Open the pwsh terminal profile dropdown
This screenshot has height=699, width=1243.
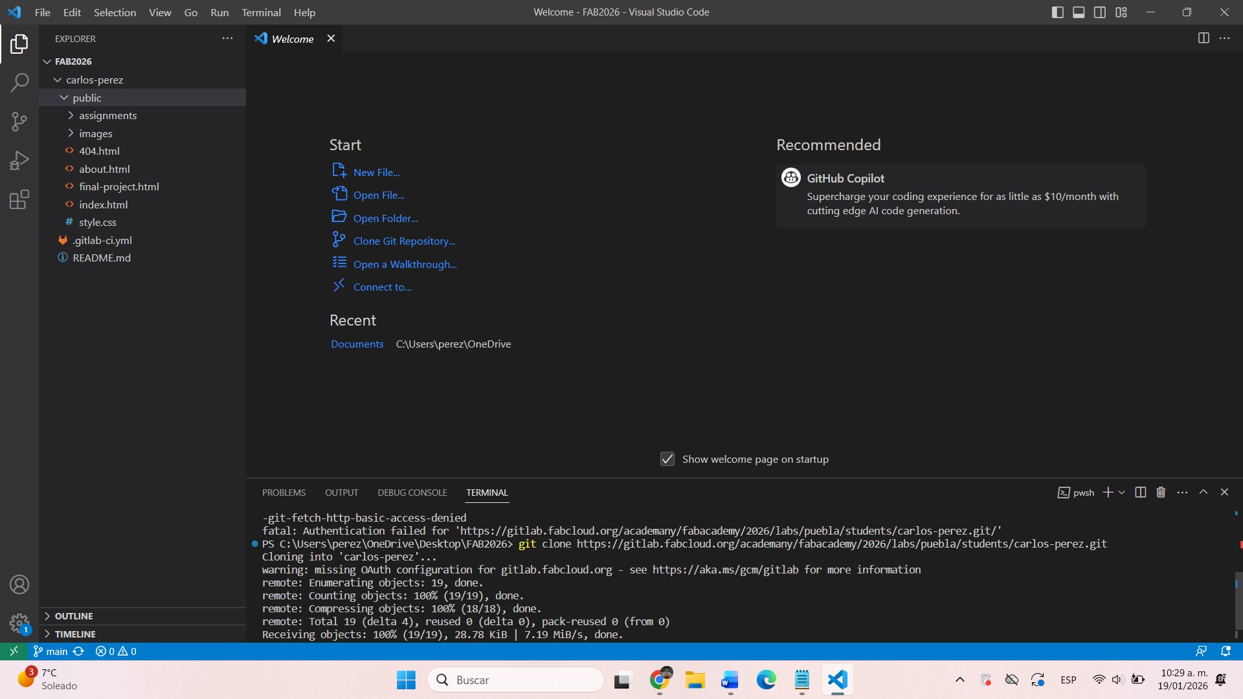1123,492
